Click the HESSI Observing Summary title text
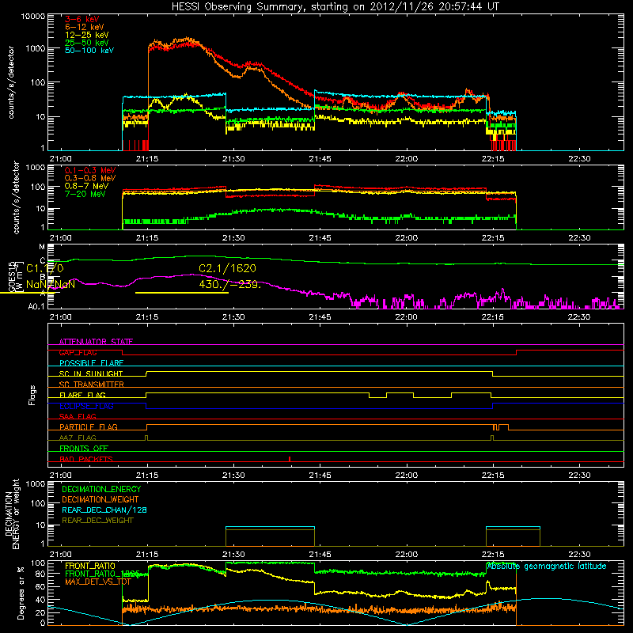Image resolution: width=633 pixels, height=633 pixels. (335, 7)
